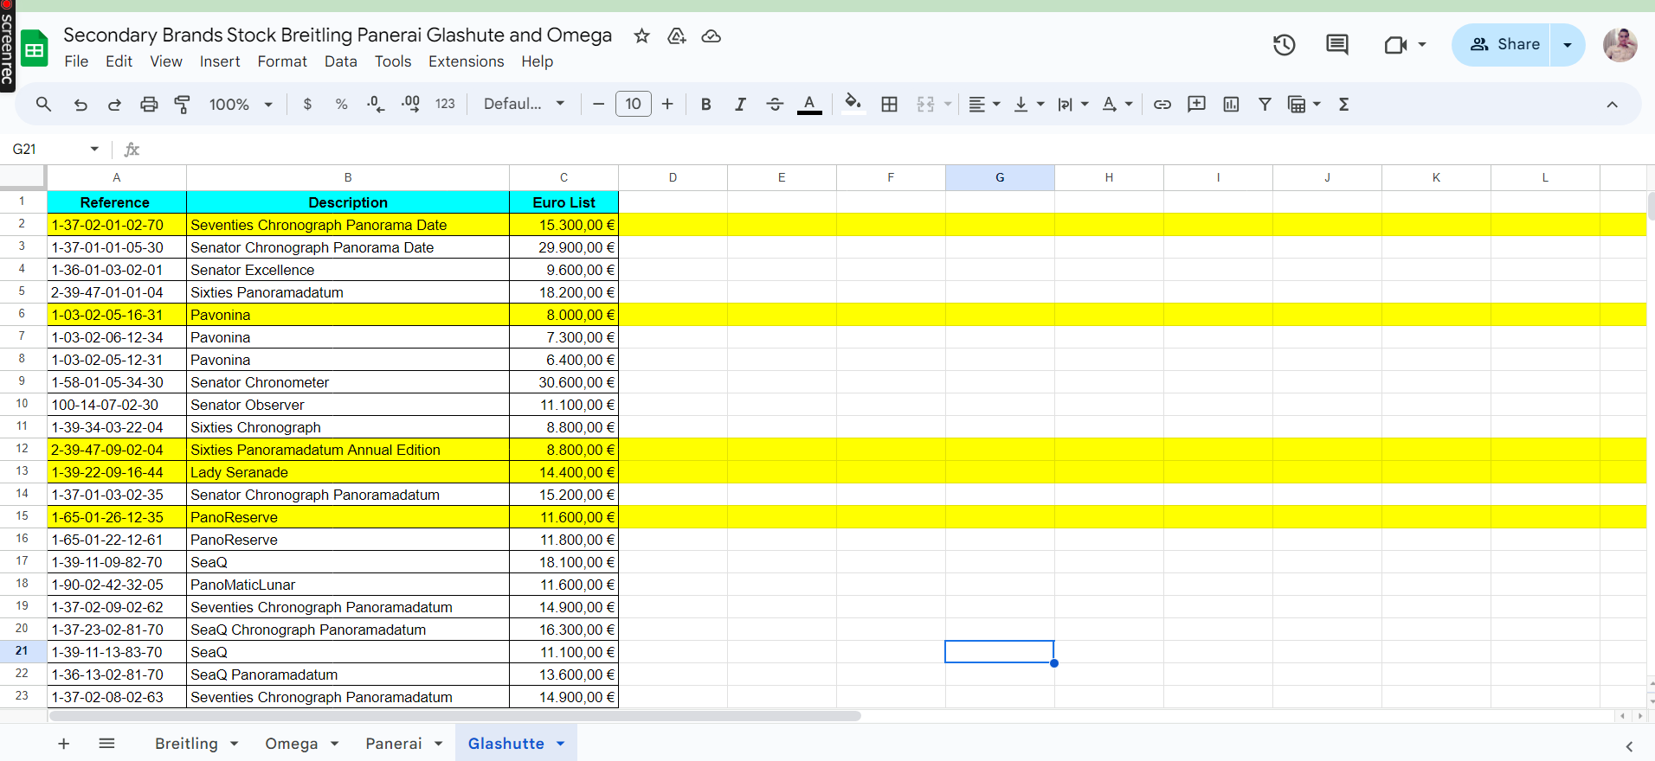Expand the Share options arrow
This screenshot has width=1655, height=761.
click(1568, 44)
